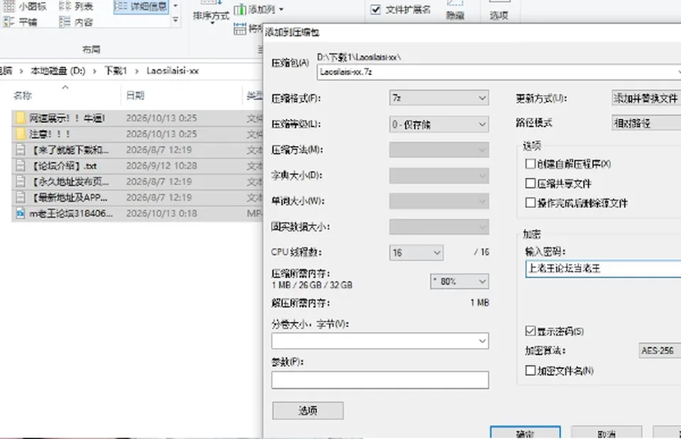The width and height of the screenshot is (681, 439).
Task: Click the 输入密码 password field
Action: (603, 268)
